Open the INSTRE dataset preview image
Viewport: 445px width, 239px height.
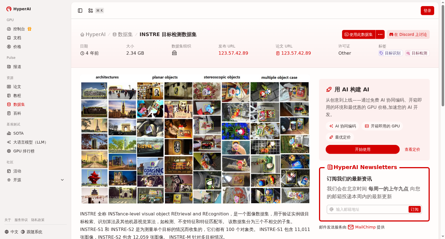click(x=195, y=139)
